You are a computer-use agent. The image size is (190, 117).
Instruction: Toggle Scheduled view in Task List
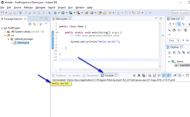pyautogui.click(x=184, y=24)
